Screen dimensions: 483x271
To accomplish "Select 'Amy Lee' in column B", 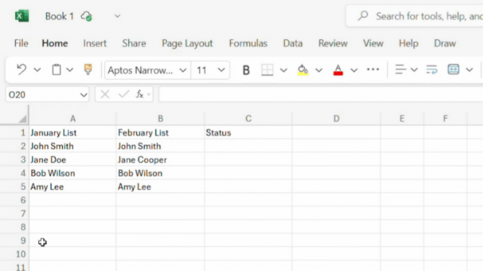I will (x=160, y=187).
